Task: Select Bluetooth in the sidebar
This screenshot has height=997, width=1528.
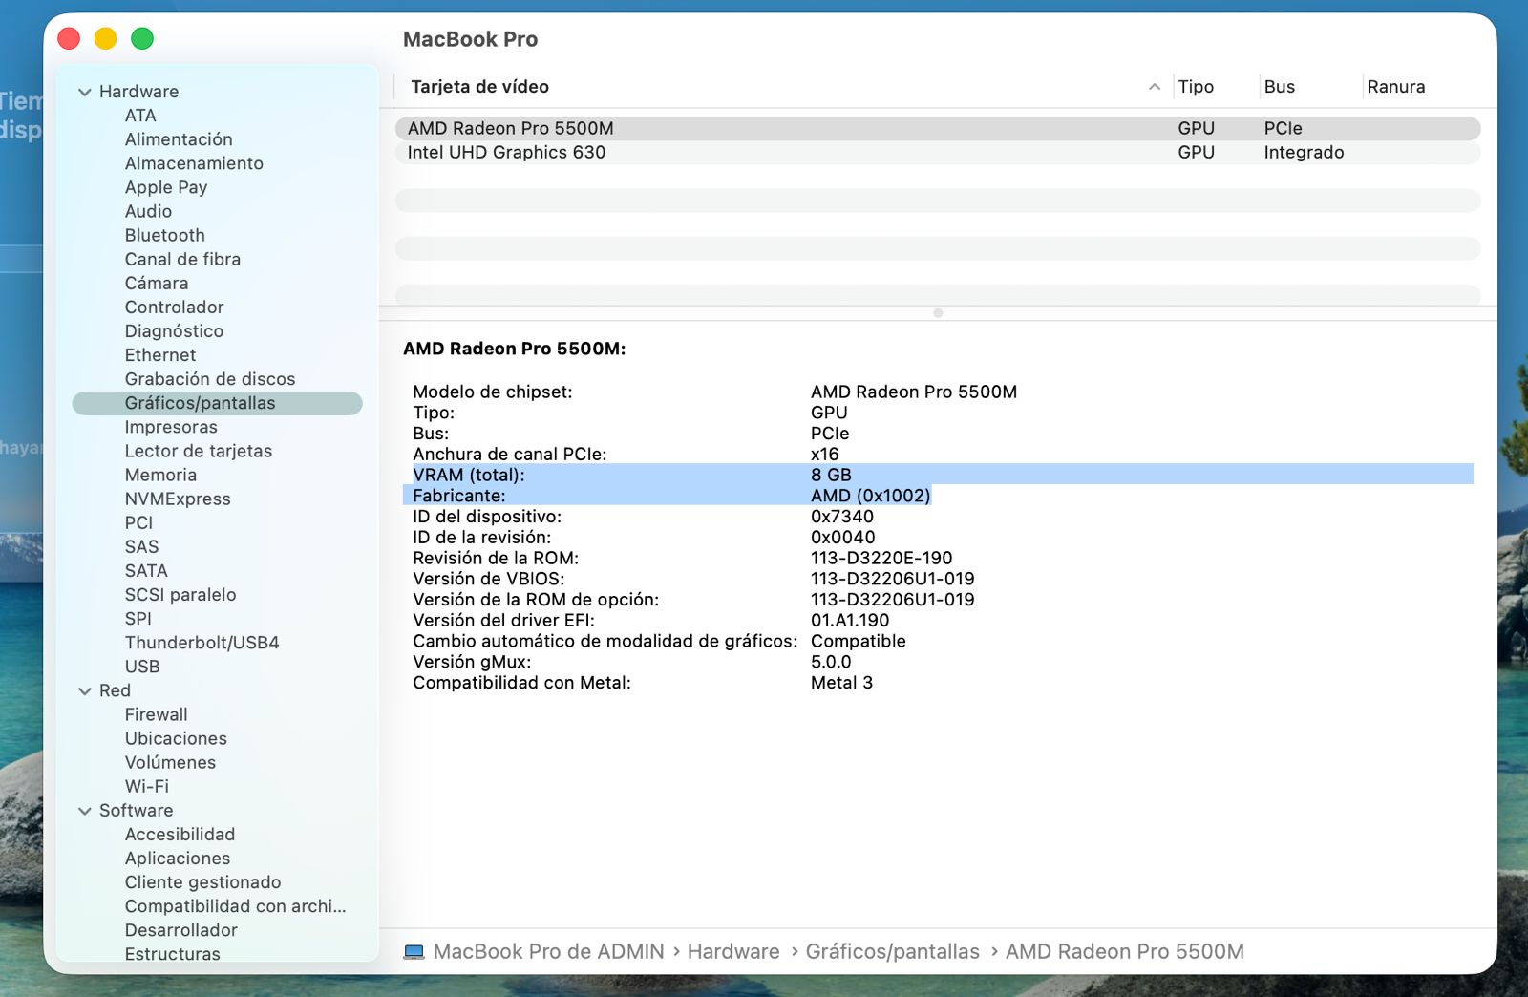Action: coord(164,236)
